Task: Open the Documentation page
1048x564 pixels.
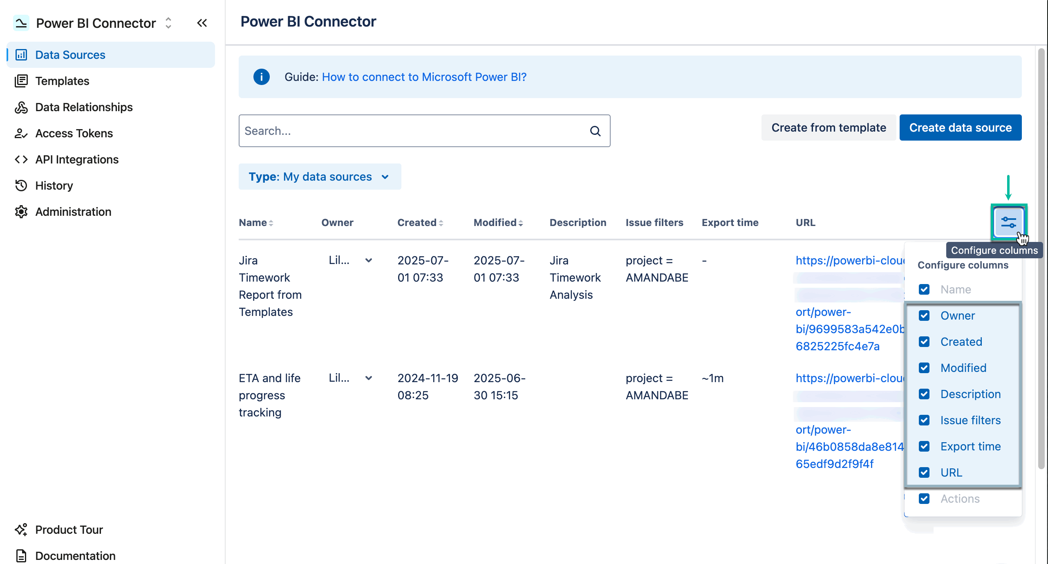Action: (75, 555)
